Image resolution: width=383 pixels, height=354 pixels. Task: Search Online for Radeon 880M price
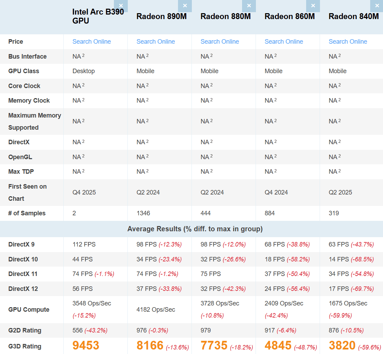(x=220, y=42)
